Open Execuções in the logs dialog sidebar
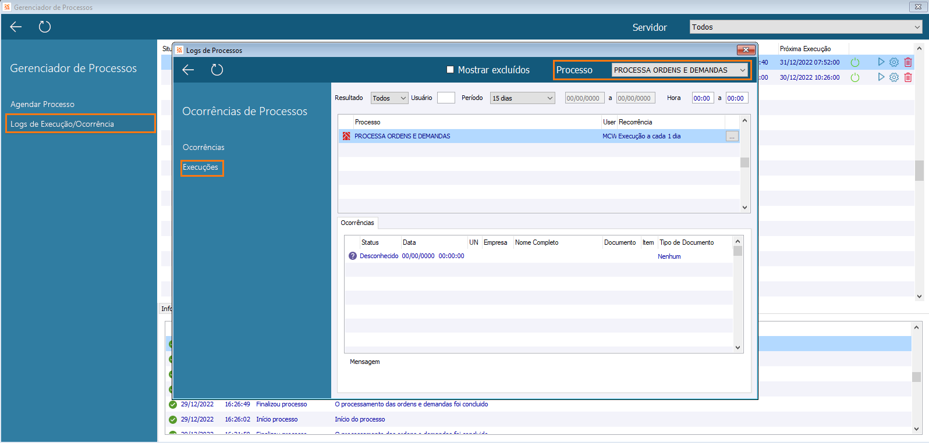The image size is (929, 443). [x=200, y=167]
